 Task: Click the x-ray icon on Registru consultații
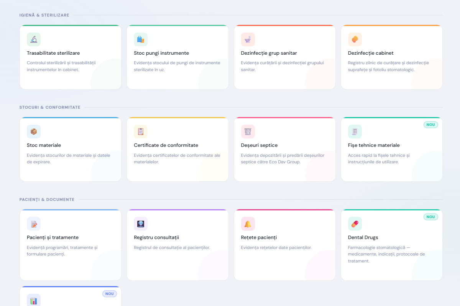click(x=141, y=224)
